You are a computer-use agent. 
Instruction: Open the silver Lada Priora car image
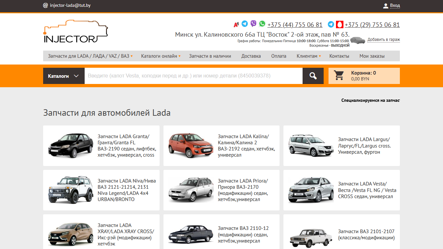pyautogui.click(x=191, y=190)
